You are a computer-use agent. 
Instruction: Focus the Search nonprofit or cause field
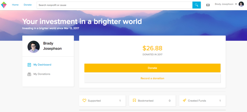[114, 5]
